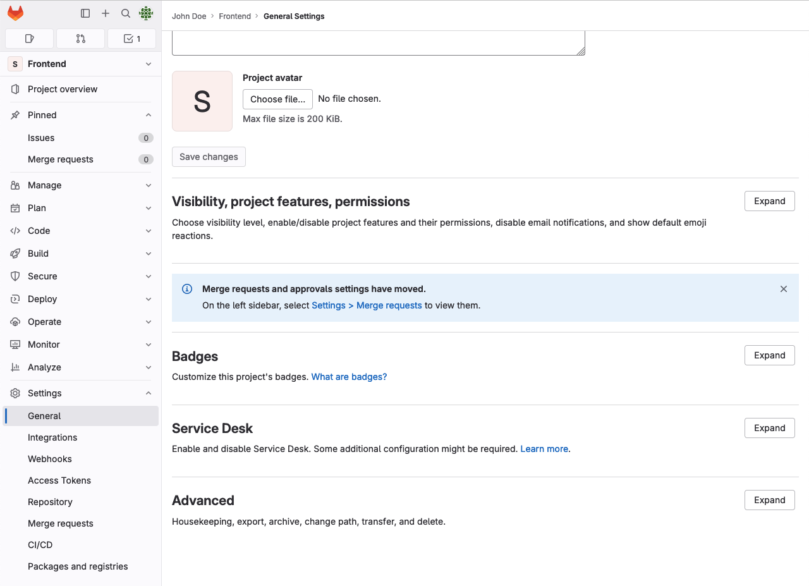Dismiss the merge requests moved alert
The height and width of the screenshot is (586, 809).
click(x=784, y=289)
